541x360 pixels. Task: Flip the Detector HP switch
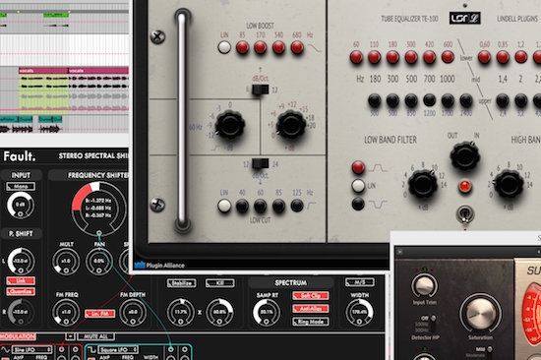433,323
